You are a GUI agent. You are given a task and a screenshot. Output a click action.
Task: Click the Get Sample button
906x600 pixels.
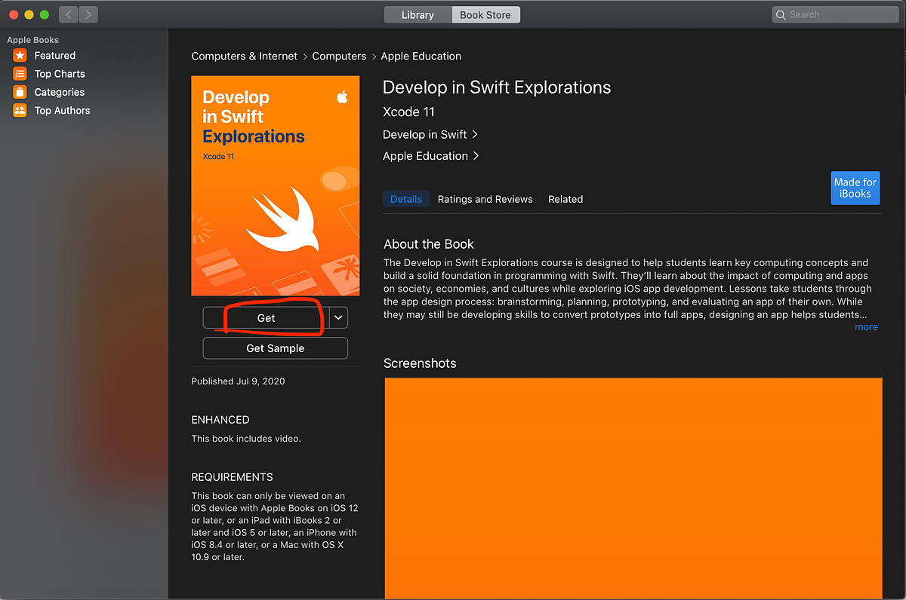click(275, 348)
